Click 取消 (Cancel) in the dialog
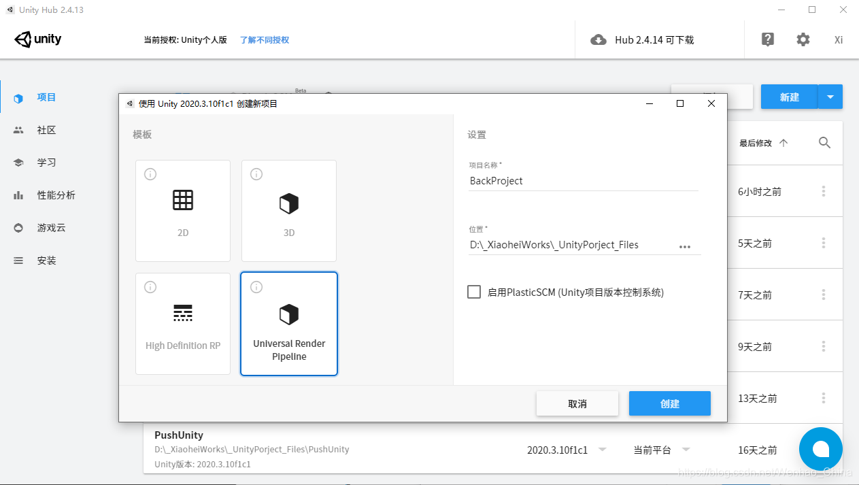This screenshot has width=859, height=485. click(x=577, y=403)
